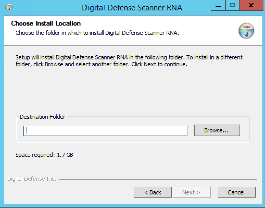Select the 'Space required: 1.7 GB' text

(44, 155)
